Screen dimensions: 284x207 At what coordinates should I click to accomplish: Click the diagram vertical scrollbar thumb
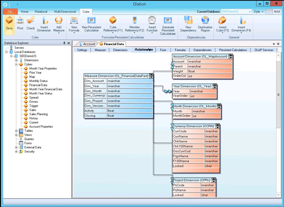(x=278, y=95)
